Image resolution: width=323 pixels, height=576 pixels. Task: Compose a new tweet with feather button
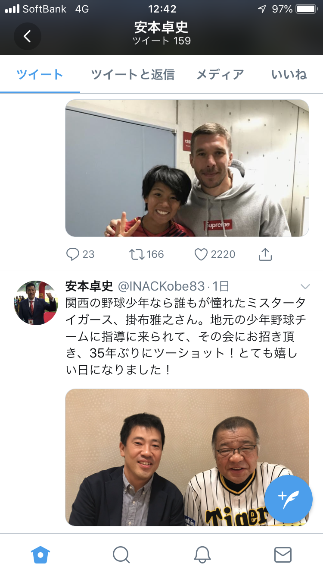289,499
